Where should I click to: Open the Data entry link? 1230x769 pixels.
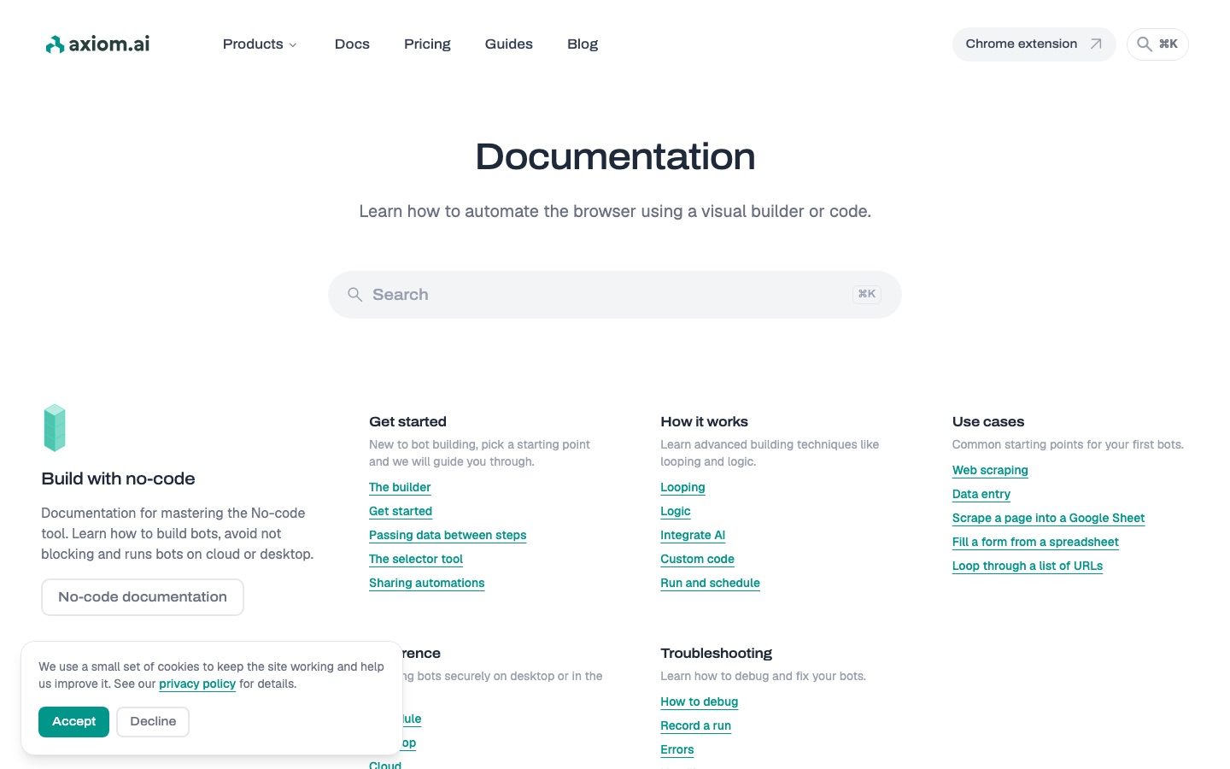pyautogui.click(x=981, y=494)
